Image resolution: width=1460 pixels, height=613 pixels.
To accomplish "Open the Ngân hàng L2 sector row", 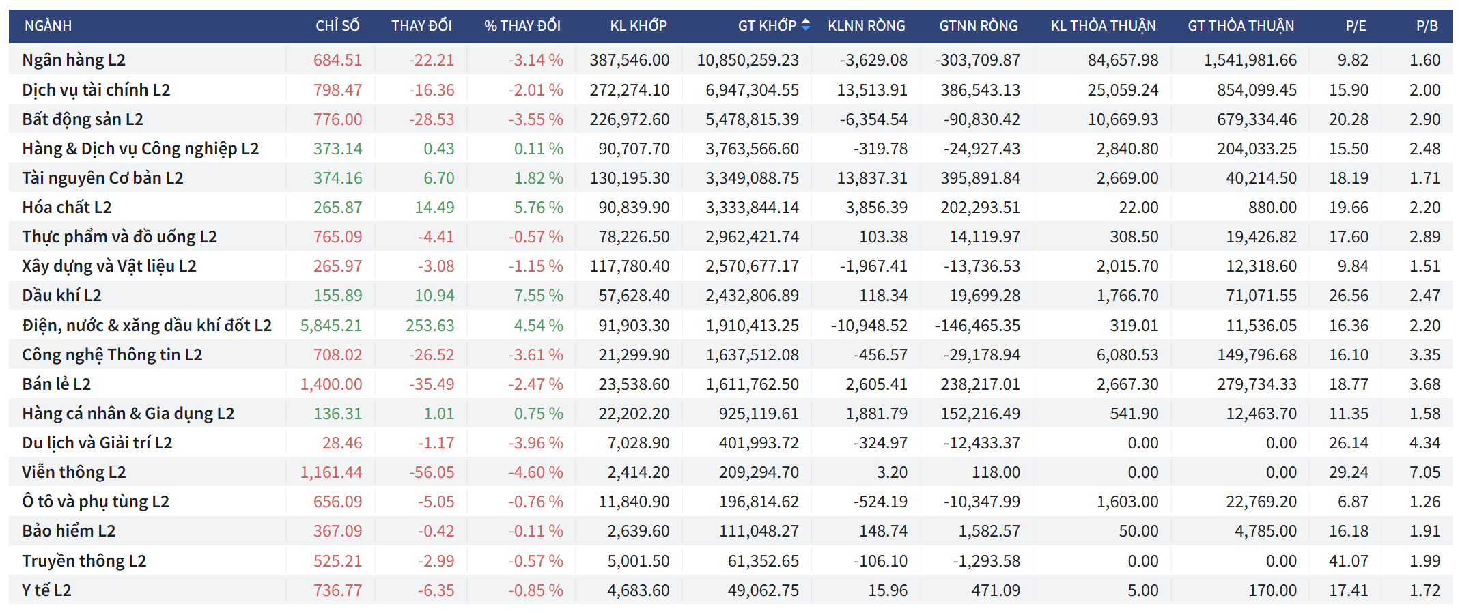I will coord(74,60).
